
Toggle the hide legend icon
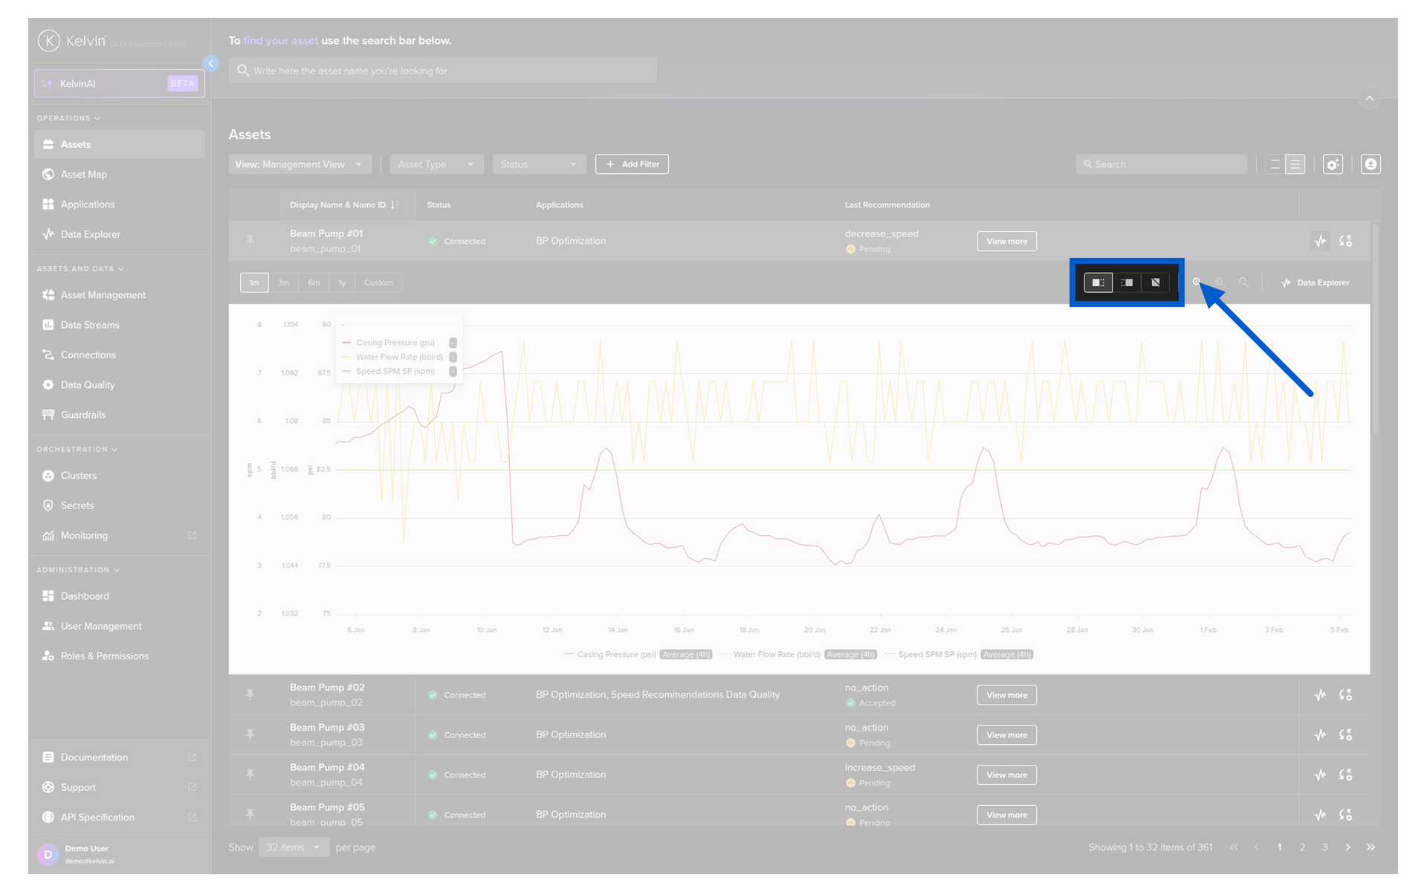(1155, 282)
